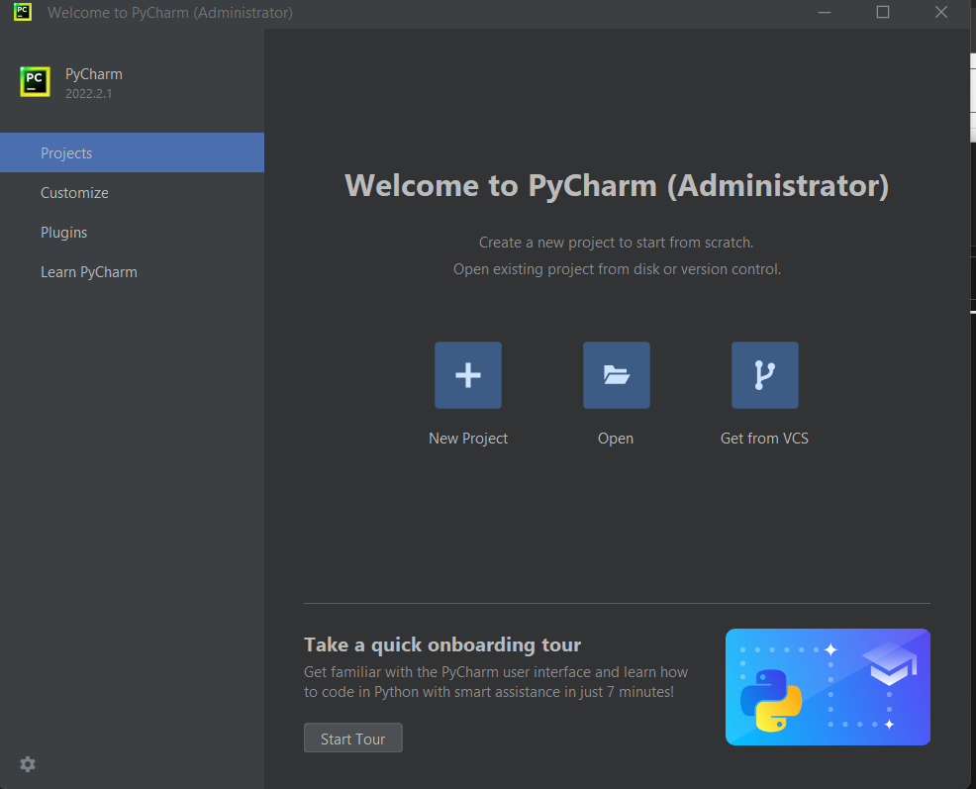Click the New Project plus icon
Image resolution: width=976 pixels, height=789 pixels.
point(468,375)
